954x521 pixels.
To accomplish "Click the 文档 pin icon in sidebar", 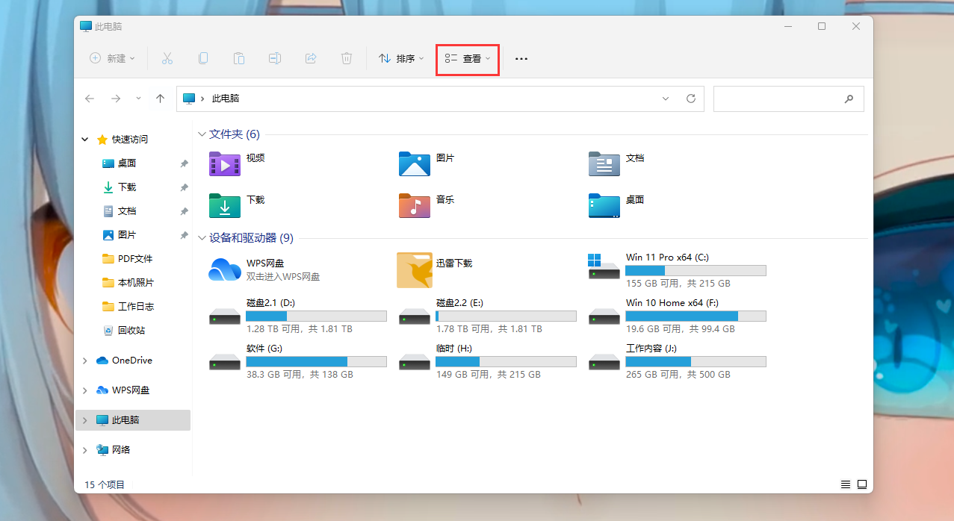I will (x=184, y=211).
